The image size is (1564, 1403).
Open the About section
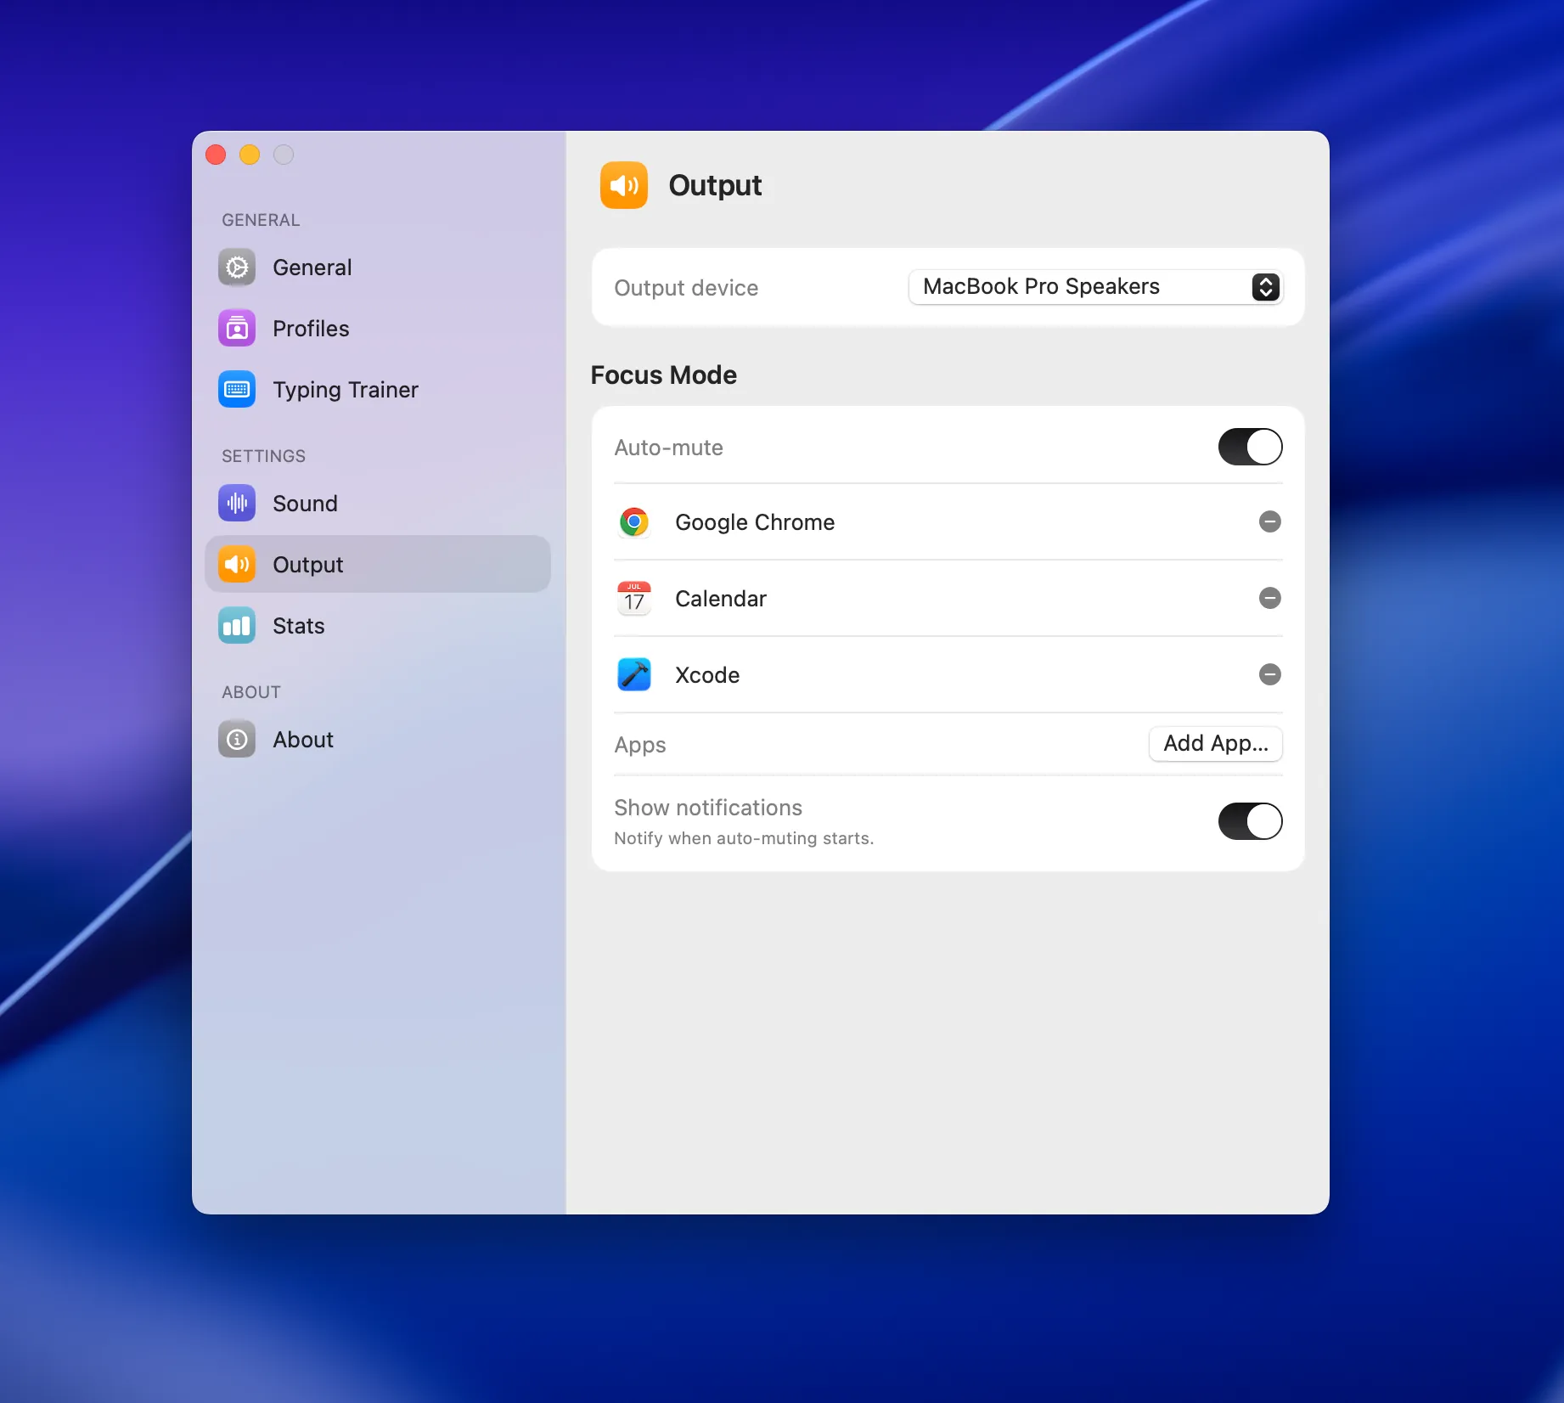378,740
